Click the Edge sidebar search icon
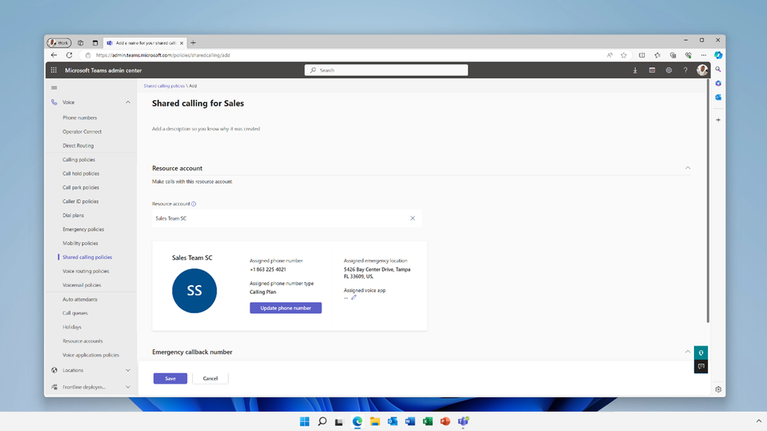The height and width of the screenshot is (431, 767). point(718,69)
